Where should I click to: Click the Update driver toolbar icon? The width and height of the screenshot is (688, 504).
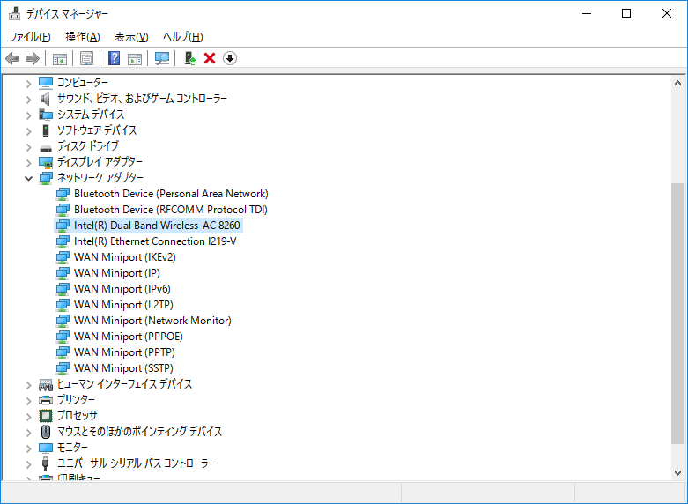(189, 58)
